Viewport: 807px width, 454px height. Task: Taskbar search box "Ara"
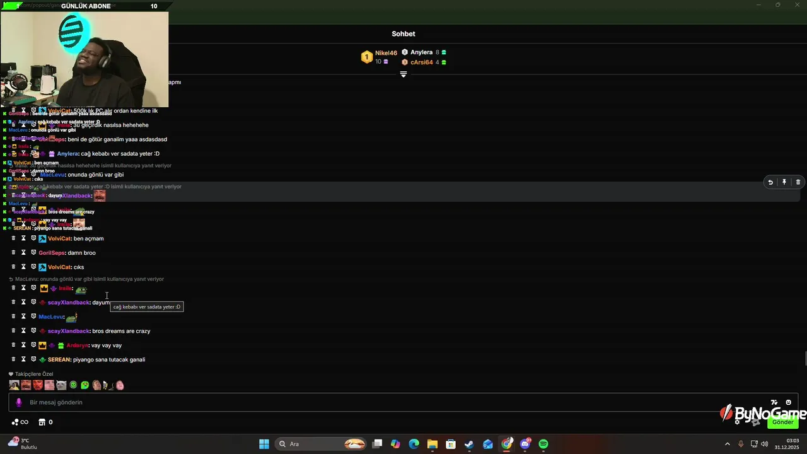pos(322,444)
